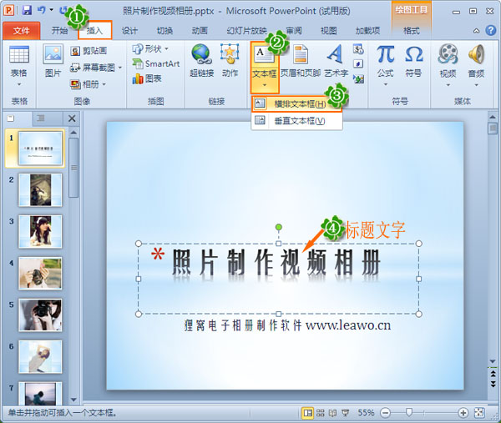Click the Equation (公式) pi icon

pyautogui.click(x=385, y=54)
